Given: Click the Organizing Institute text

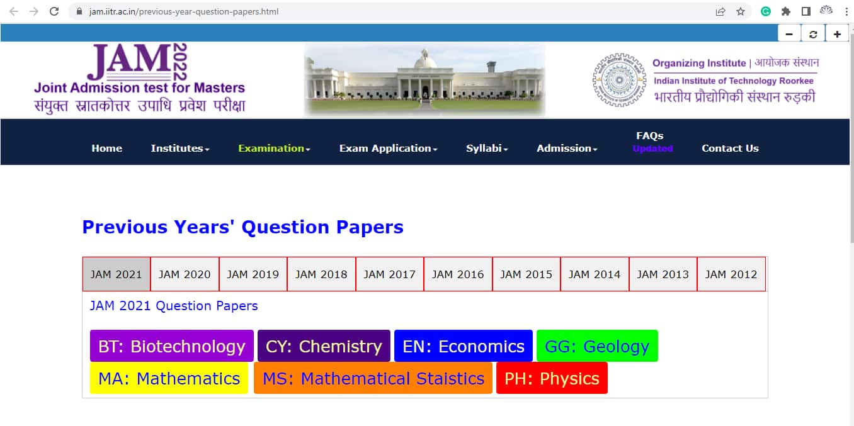Looking at the screenshot, I should tap(699, 63).
